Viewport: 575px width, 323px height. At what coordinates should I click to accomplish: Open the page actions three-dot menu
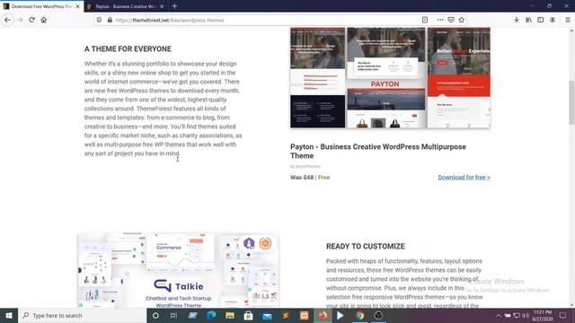coord(440,20)
